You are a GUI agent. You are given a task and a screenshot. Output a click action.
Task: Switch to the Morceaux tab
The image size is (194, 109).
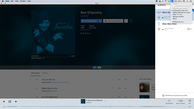tap(35, 73)
